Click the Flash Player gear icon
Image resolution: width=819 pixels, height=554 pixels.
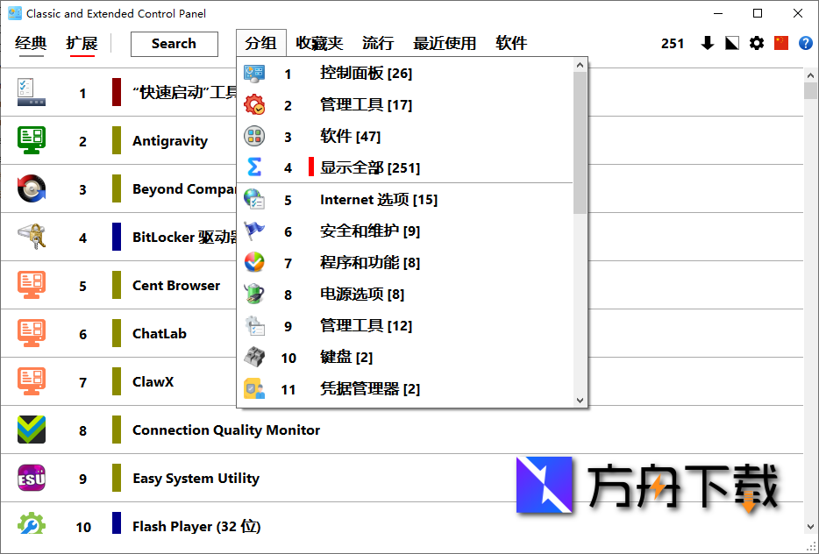pos(32,526)
